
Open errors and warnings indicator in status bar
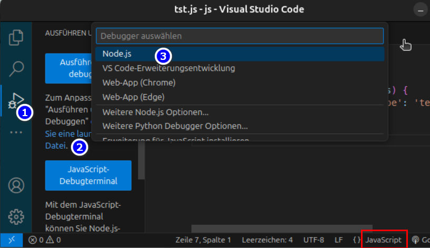45,240
